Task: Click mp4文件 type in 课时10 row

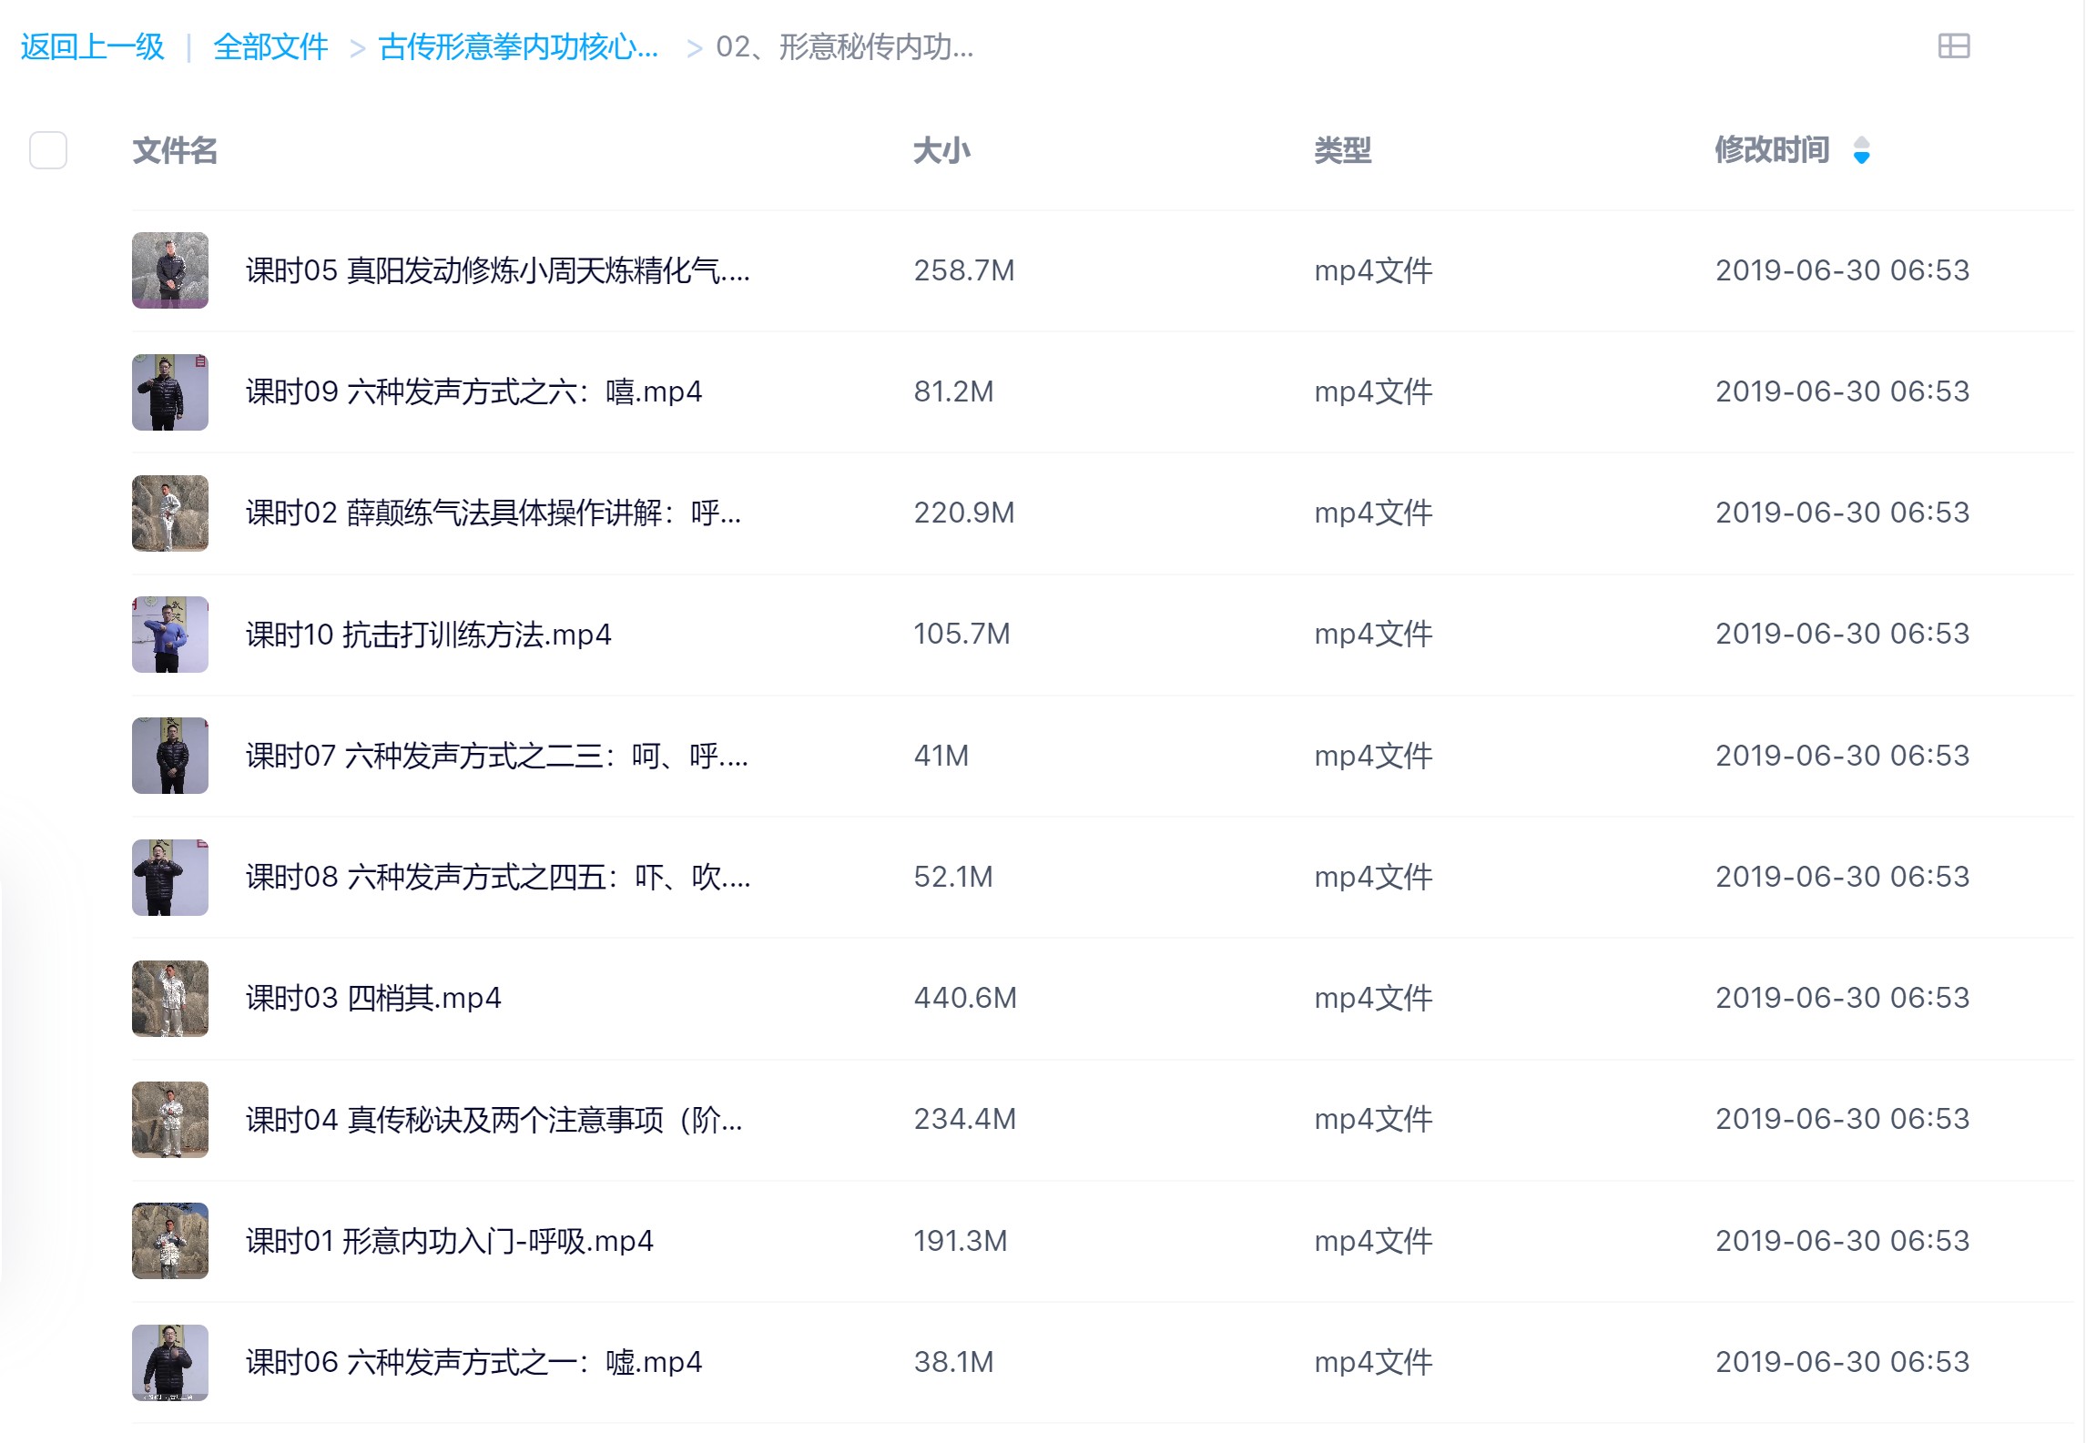Action: (x=1373, y=634)
